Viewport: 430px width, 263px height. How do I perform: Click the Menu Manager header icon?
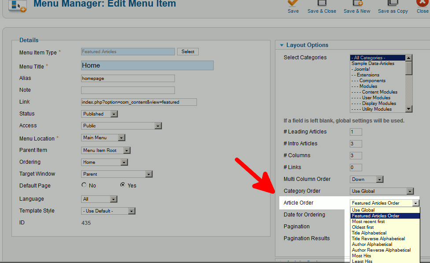pyautogui.click(x=18, y=6)
